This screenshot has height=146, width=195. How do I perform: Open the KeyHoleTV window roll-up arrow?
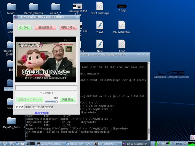point(69,17)
